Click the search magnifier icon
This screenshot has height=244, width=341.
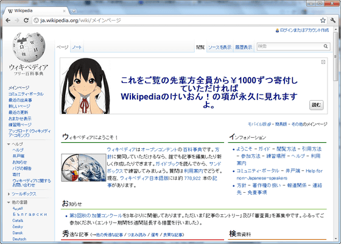pyautogui.click(x=326, y=46)
